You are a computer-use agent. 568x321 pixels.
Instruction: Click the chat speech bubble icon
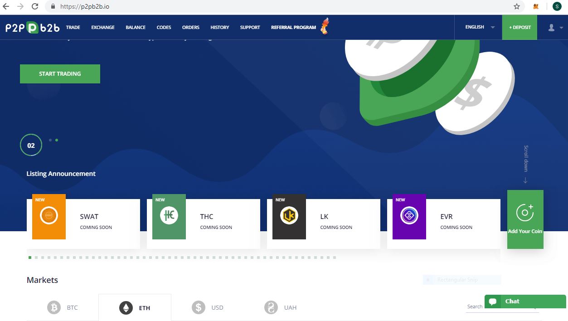[x=493, y=302]
